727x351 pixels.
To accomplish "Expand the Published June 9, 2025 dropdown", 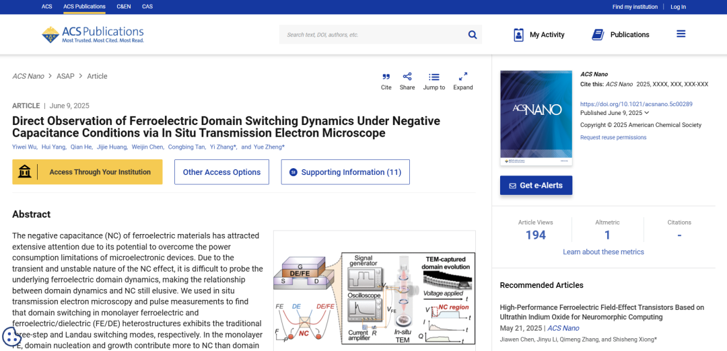I will [x=647, y=113].
